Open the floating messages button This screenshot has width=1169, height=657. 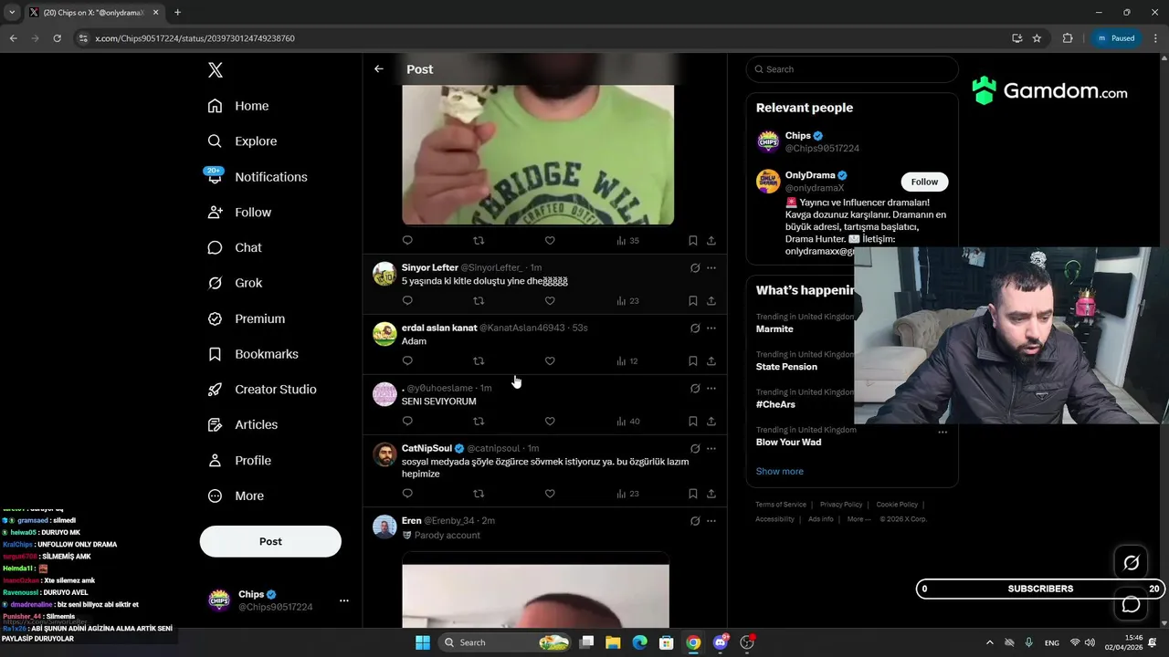click(x=1131, y=604)
